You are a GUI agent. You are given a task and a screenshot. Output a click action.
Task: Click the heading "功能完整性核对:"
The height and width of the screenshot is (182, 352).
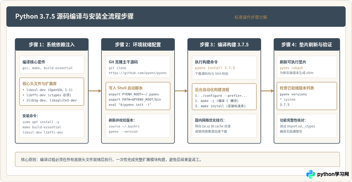pyautogui.click(x=293, y=120)
